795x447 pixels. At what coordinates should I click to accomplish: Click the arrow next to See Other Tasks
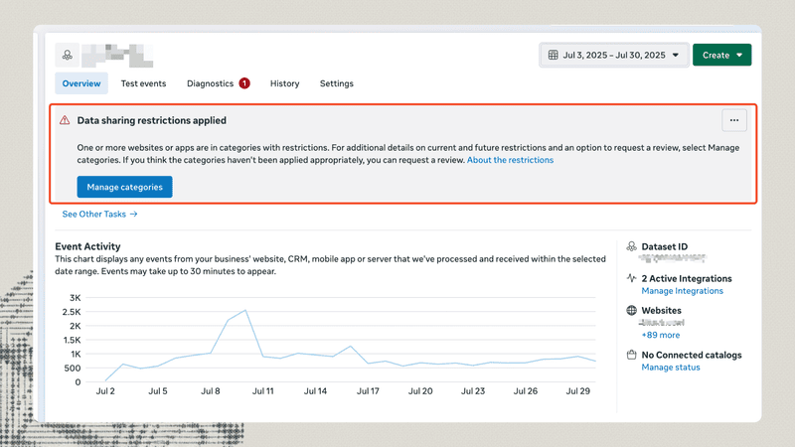pyautogui.click(x=133, y=214)
